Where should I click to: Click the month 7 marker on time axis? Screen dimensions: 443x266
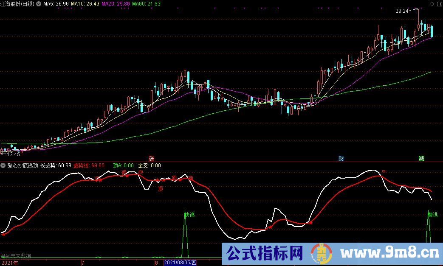click(83, 263)
